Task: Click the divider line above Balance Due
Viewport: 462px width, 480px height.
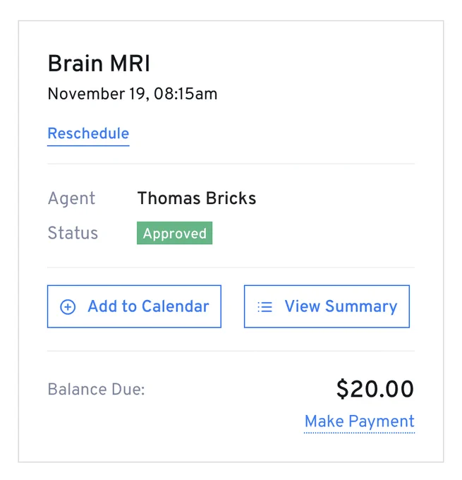Action: [231, 351]
